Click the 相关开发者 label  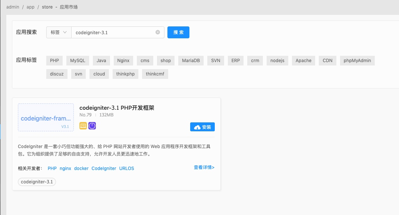pos(30,168)
